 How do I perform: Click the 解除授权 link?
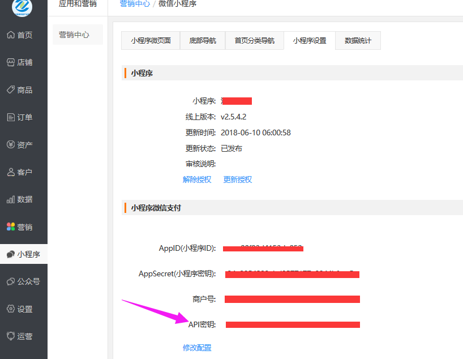coord(197,179)
